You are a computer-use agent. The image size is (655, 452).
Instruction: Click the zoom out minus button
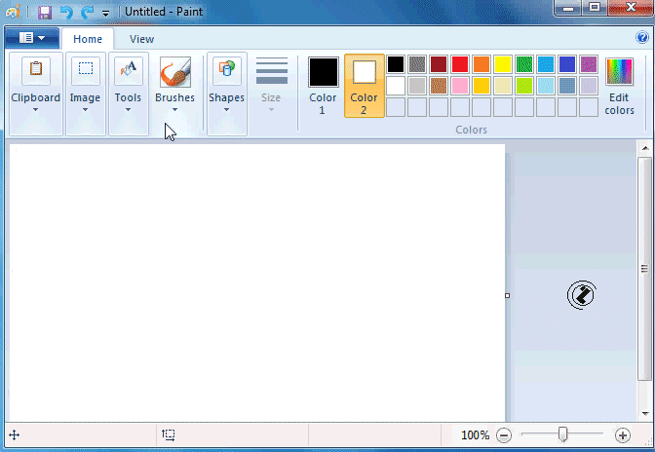pyautogui.click(x=503, y=435)
